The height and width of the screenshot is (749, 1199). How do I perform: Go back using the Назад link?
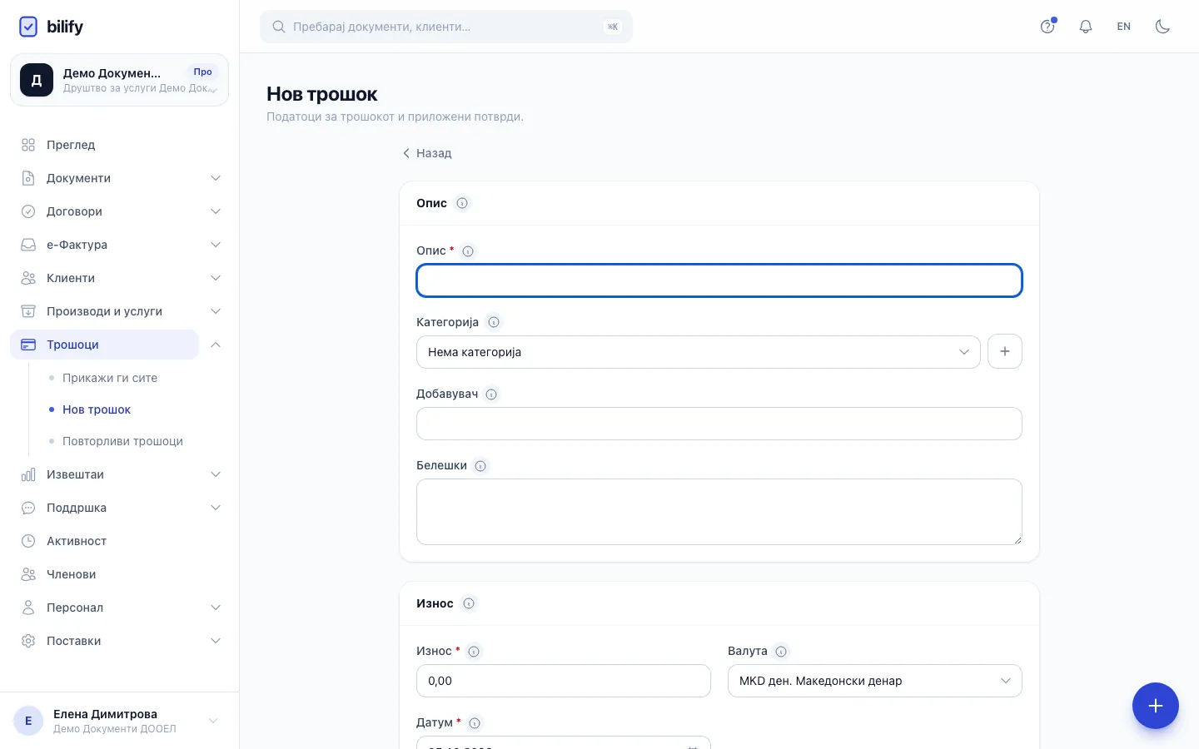tap(426, 153)
